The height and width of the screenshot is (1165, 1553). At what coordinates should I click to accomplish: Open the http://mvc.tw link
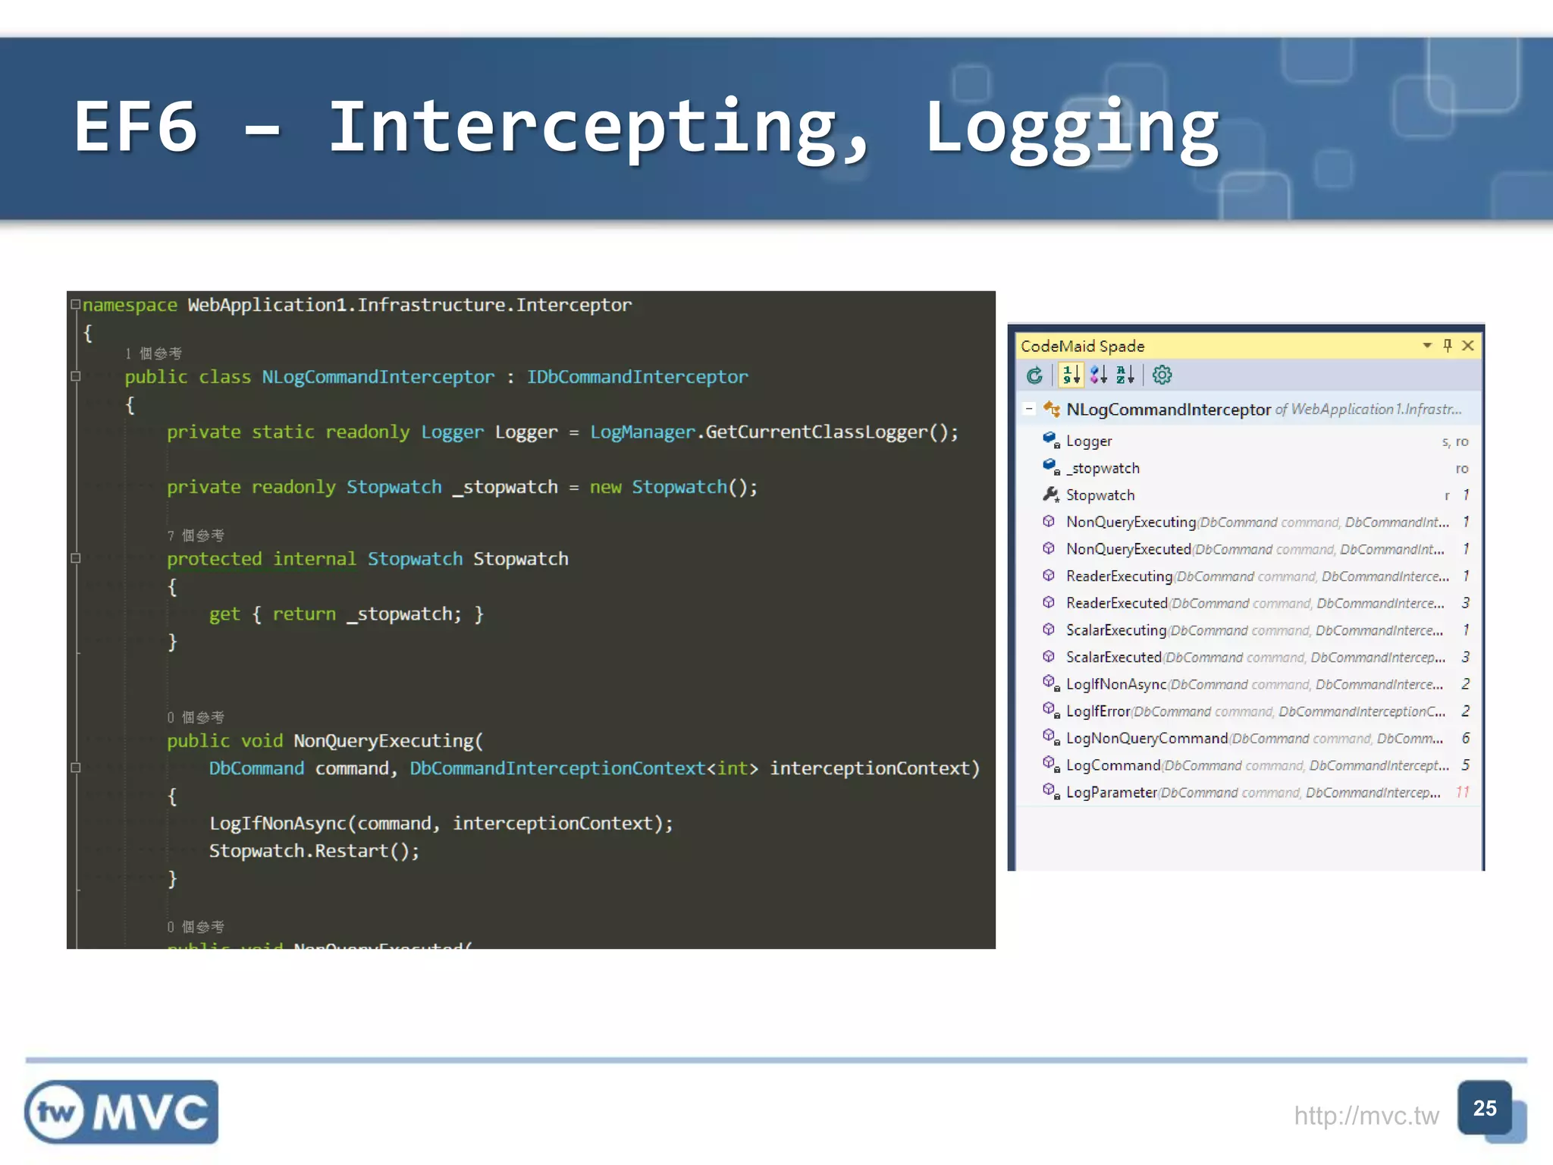pyautogui.click(x=1366, y=1116)
